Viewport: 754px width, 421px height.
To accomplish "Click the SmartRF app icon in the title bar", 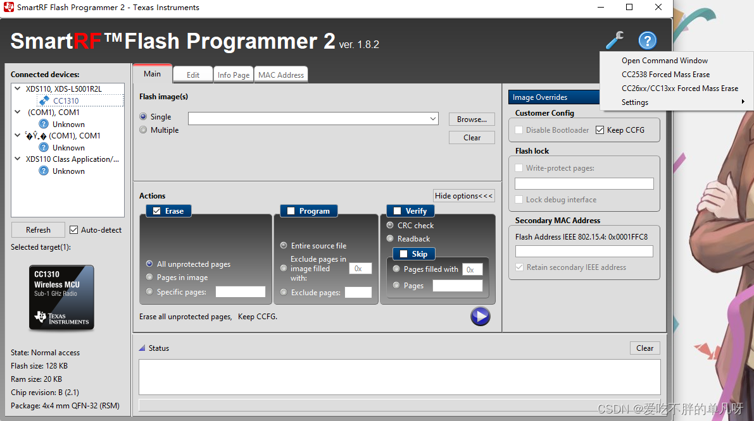I will point(9,7).
